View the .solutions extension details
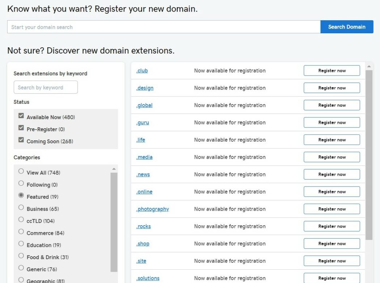Screen dimensions: 380x283 click(x=148, y=278)
